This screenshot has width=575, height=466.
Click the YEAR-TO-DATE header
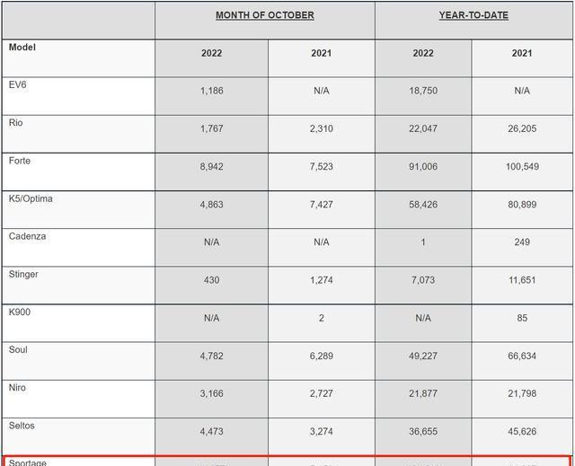(473, 15)
